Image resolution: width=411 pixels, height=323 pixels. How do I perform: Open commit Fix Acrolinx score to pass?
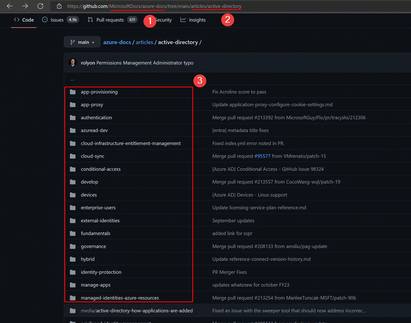(239, 92)
